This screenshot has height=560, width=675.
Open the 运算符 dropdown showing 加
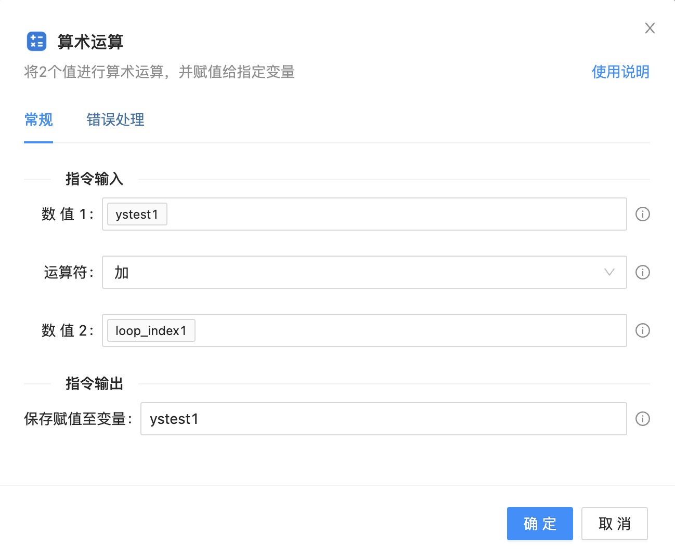tap(354, 272)
